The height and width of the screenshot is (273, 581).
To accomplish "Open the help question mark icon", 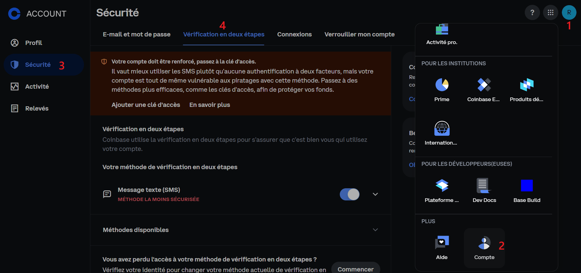I will pyautogui.click(x=532, y=12).
